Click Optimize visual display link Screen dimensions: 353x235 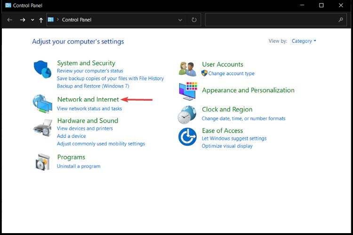point(227,146)
